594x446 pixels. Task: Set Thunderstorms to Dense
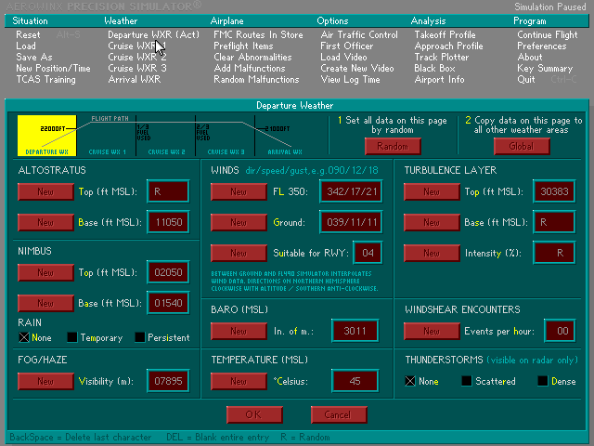click(542, 381)
